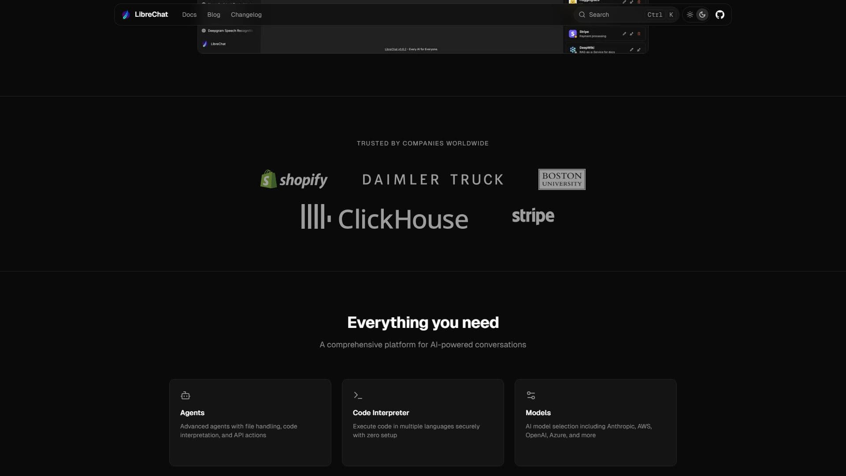Focus the Search input field
Image resolution: width=846 pixels, height=476 pixels.
point(626,15)
